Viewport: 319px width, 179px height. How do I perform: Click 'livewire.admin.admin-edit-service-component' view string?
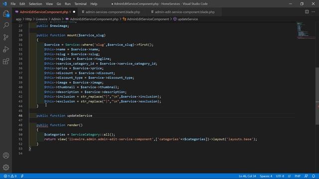click(x=111, y=139)
